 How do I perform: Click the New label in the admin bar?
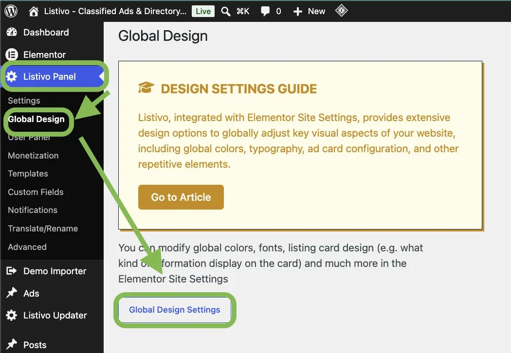(316, 11)
